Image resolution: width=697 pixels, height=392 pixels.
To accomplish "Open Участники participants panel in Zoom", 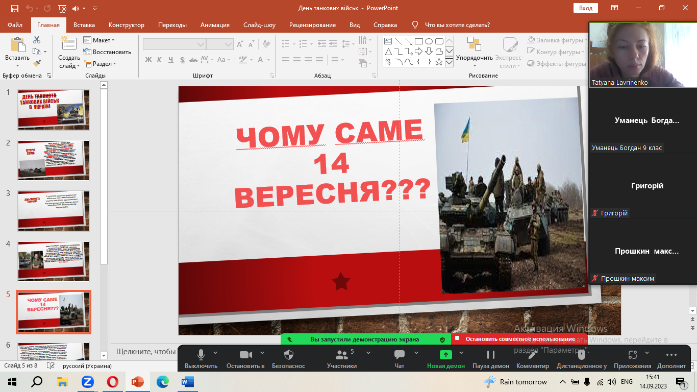I will 342,359.
